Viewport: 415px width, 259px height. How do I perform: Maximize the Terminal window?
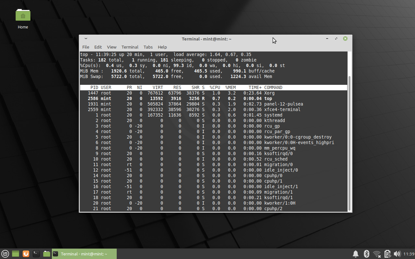(336, 39)
